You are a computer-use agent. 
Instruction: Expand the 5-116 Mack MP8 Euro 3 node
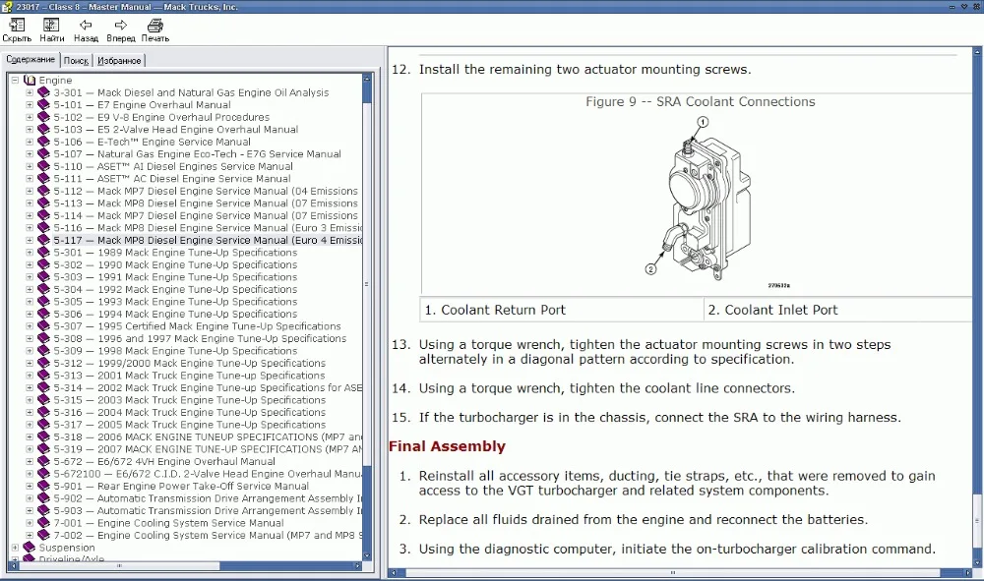click(29, 228)
